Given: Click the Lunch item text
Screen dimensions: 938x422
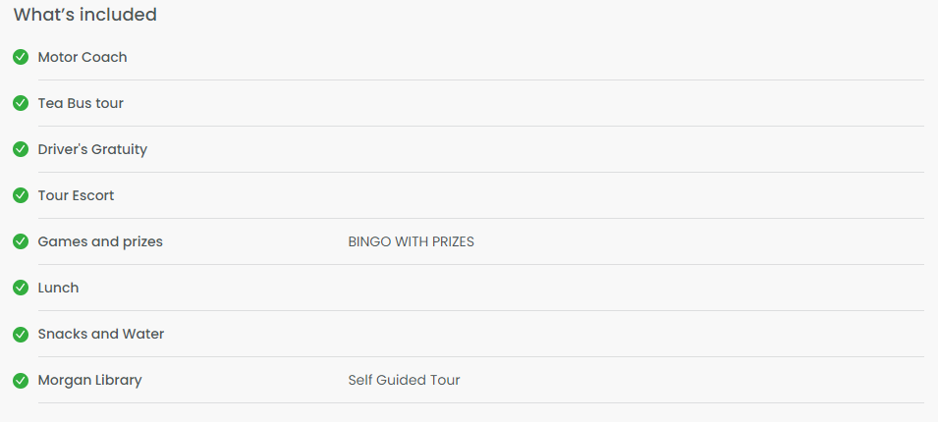Looking at the screenshot, I should [59, 289].
